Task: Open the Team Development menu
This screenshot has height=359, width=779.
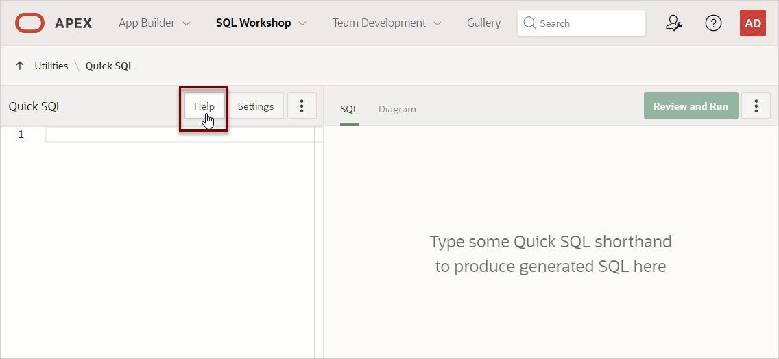Action: (x=379, y=23)
